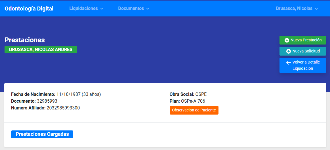Image resolution: width=330 pixels, height=150 pixels.
Task: Click the Documento number 32985993
Action: point(47,101)
